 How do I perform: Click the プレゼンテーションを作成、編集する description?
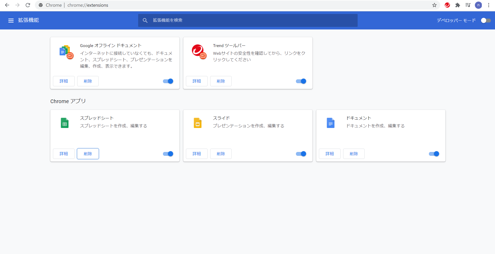click(x=248, y=126)
